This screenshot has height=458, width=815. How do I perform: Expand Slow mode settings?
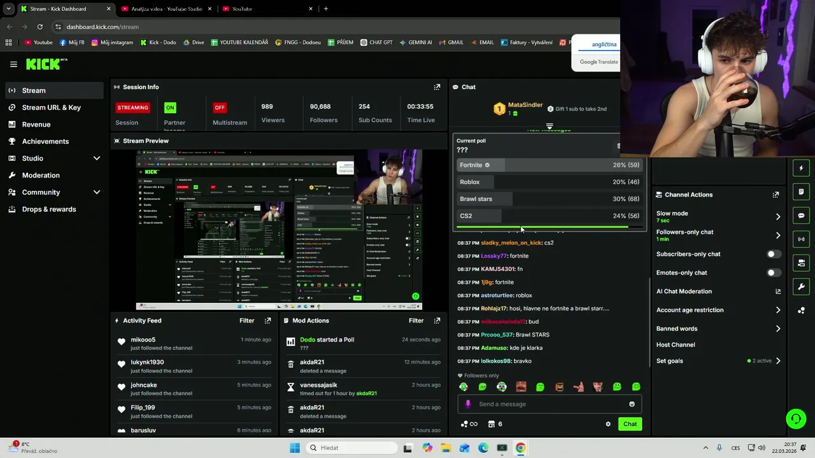tap(777, 217)
